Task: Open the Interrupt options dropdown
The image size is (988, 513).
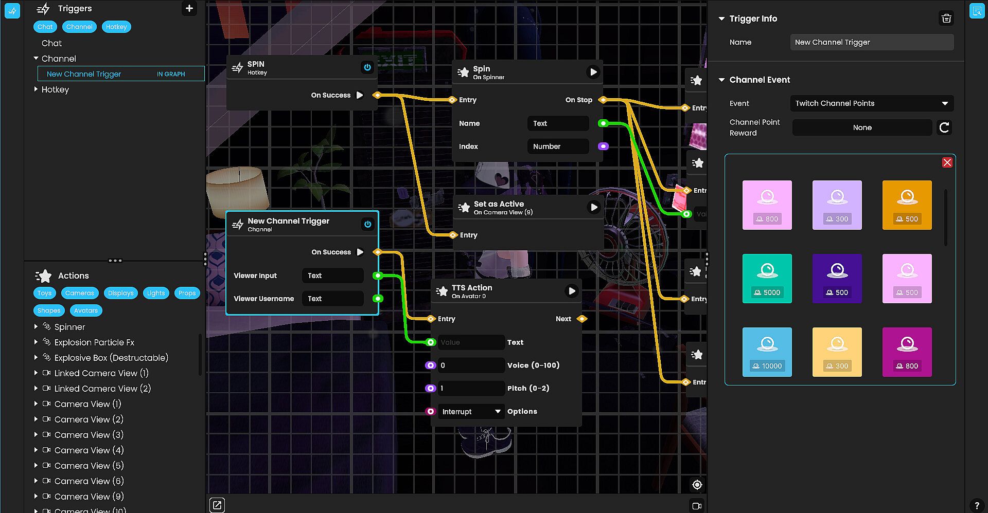Action: [471, 412]
